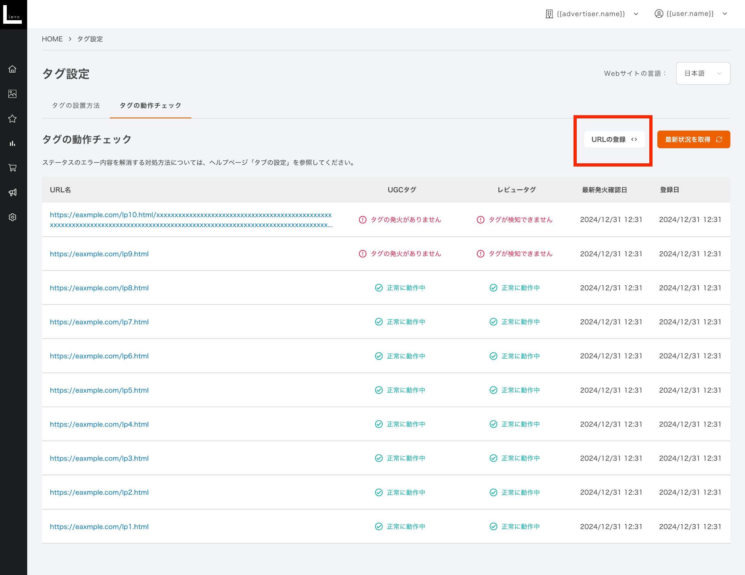Select the タグの動作チェック tab

150,105
